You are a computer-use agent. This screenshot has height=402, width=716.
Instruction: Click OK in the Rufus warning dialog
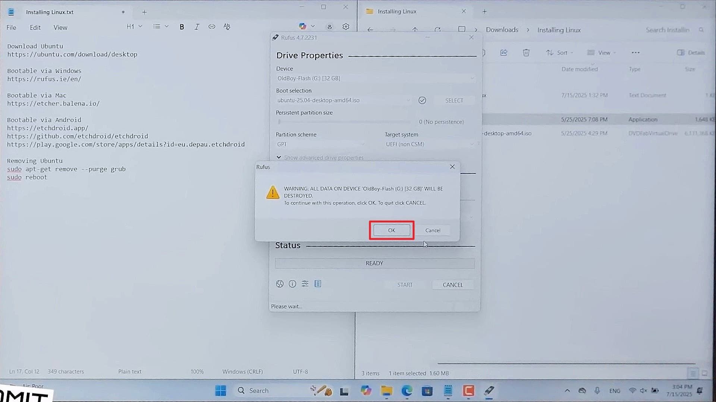pyautogui.click(x=391, y=230)
